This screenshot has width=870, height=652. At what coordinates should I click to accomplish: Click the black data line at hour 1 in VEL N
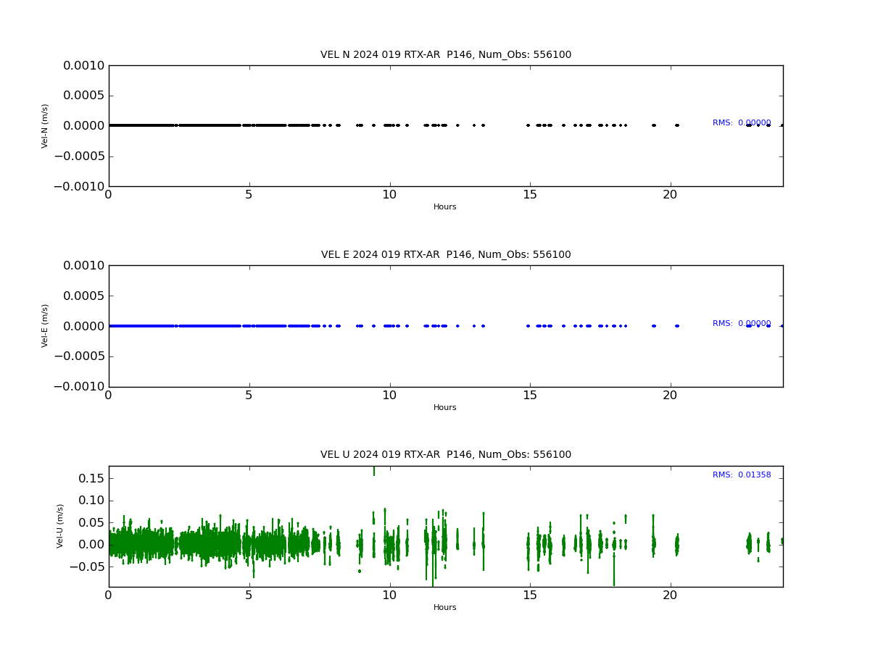pyautogui.click(x=137, y=125)
